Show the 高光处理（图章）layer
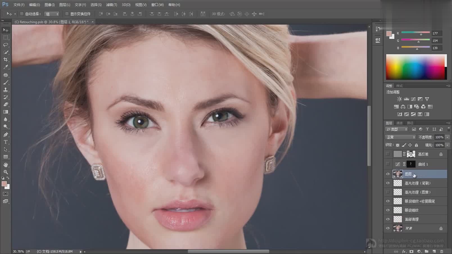Viewport: 452px width, 254px height. (388, 192)
